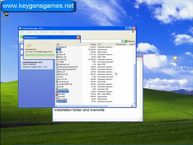Click the scroll down arrow of file list
The height and width of the screenshot is (145, 193).
point(134,104)
